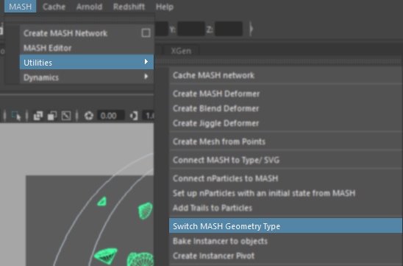Open the Arnold menu

[89, 7]
